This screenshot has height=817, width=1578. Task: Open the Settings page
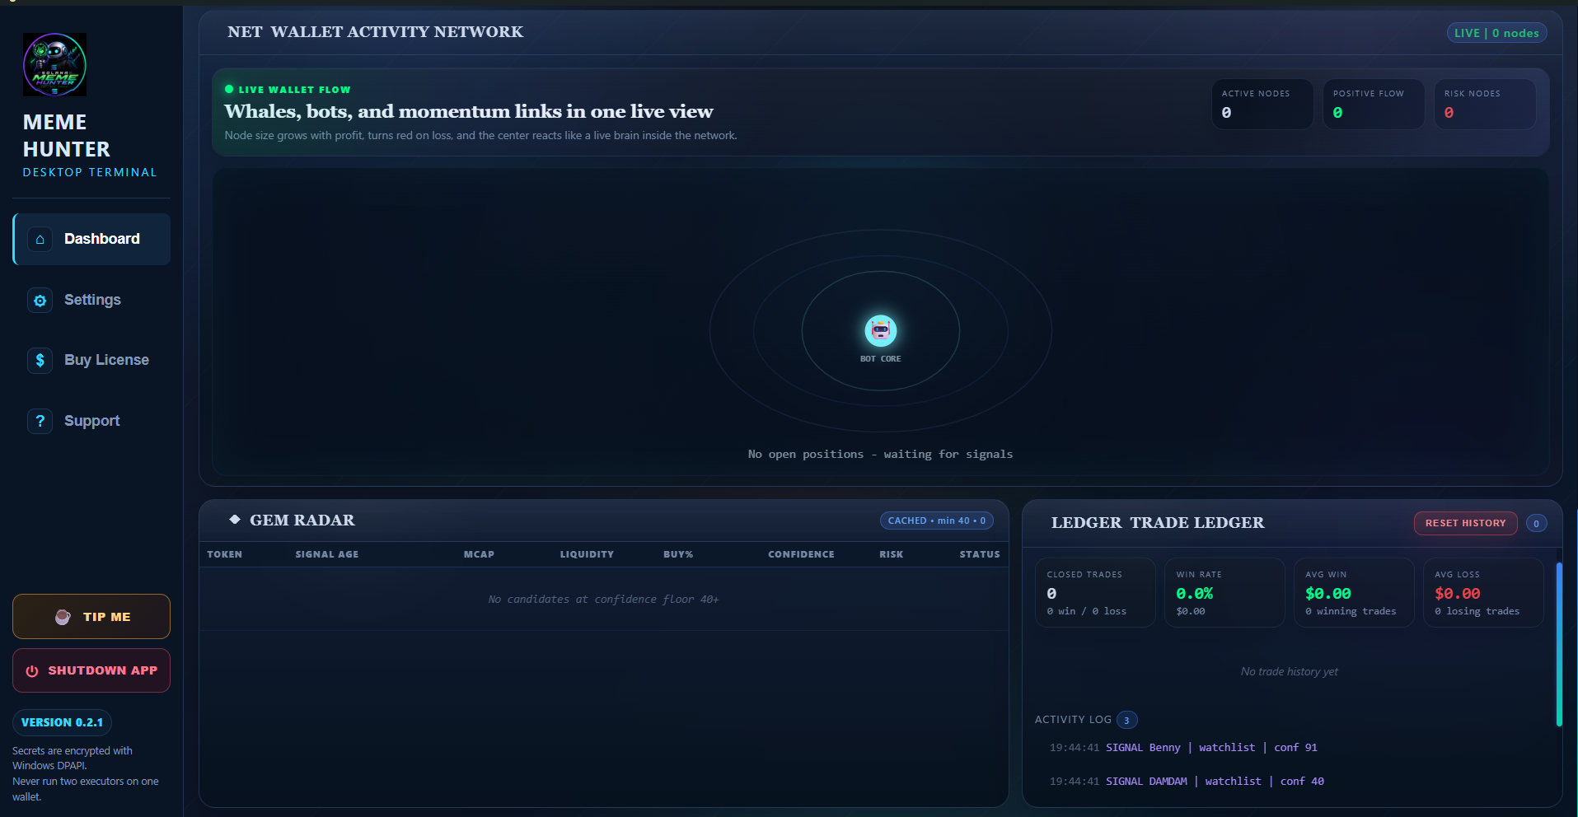point(91,300)
